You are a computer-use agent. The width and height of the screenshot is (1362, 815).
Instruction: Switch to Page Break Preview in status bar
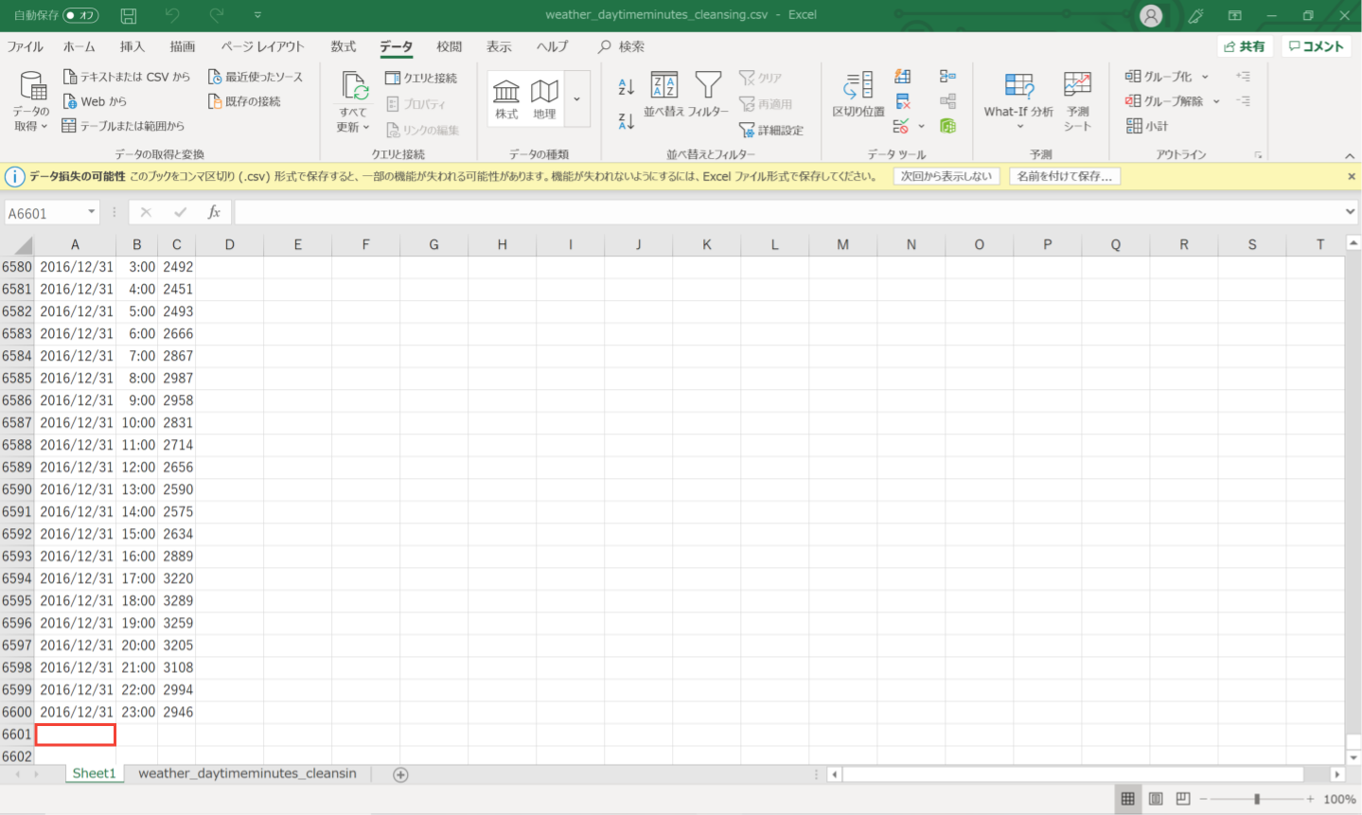(x=1183, y=799)
